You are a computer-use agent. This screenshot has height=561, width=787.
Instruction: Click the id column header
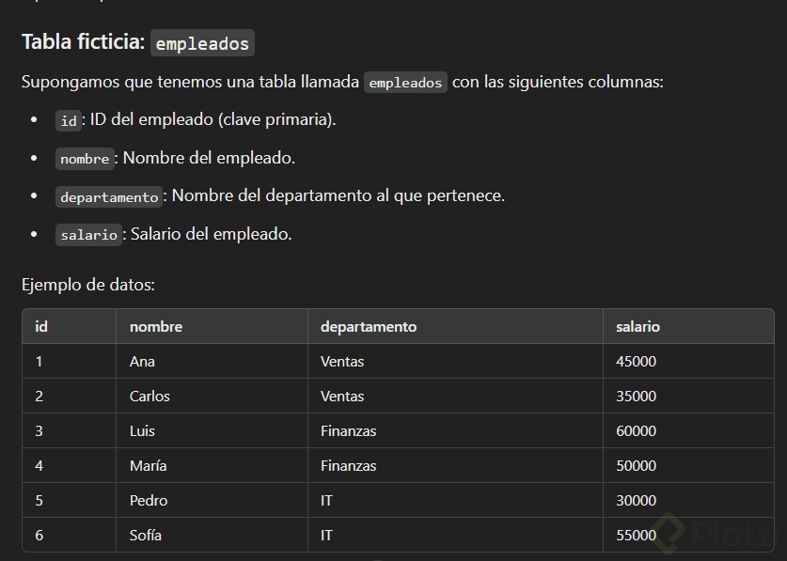pyautogui.click(x=41, y=327)
